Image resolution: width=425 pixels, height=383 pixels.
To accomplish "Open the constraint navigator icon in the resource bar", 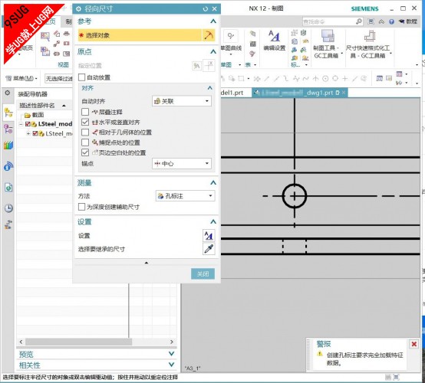I will coord(8,129).
